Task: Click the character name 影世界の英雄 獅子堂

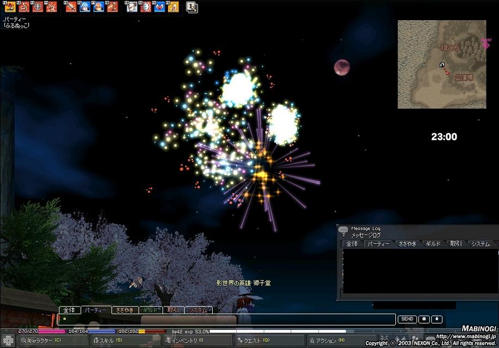Action: tap(243, 283)
